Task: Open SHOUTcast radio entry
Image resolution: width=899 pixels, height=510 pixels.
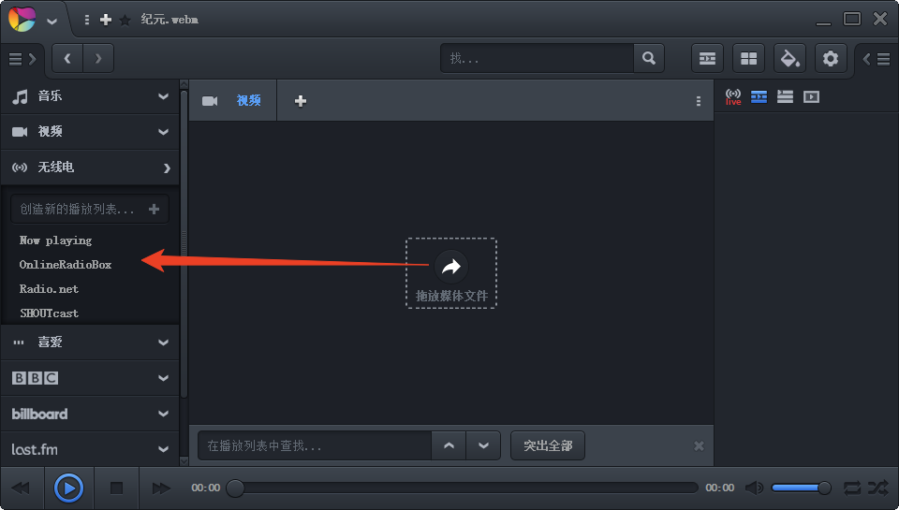Action: 49,313
